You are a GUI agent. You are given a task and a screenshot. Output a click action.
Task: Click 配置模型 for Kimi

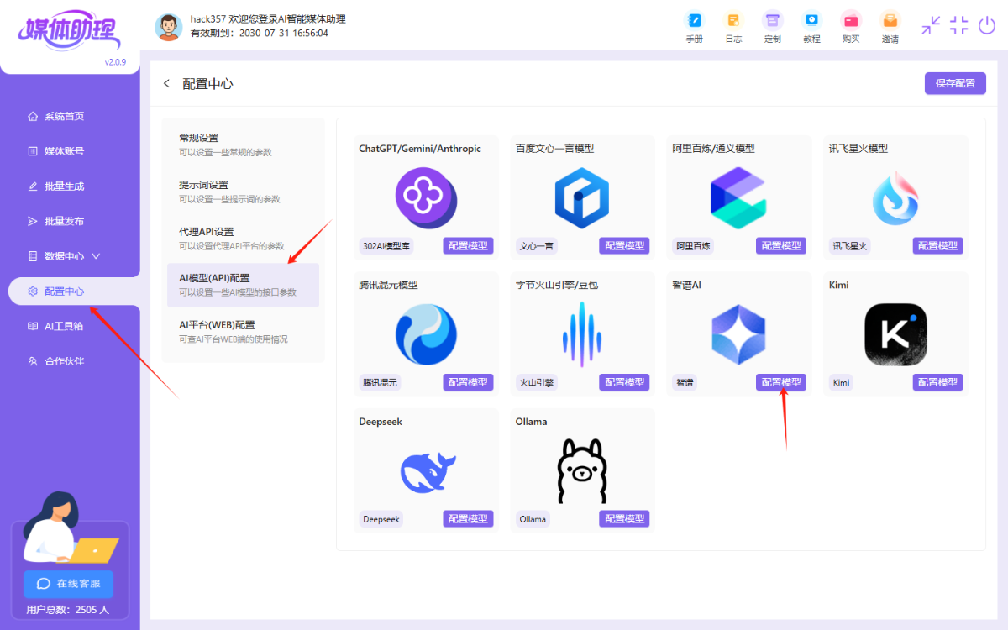point(937,382)
